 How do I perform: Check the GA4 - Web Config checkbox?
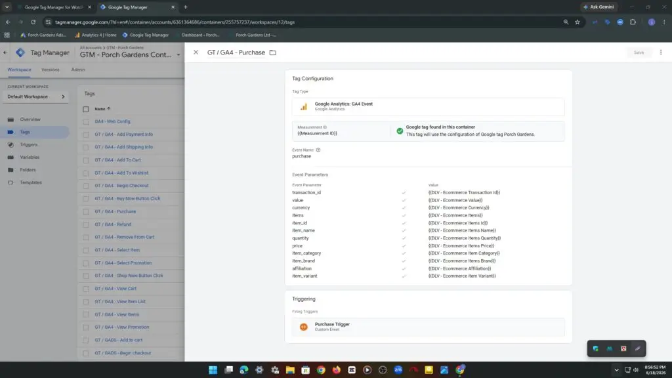86,121
